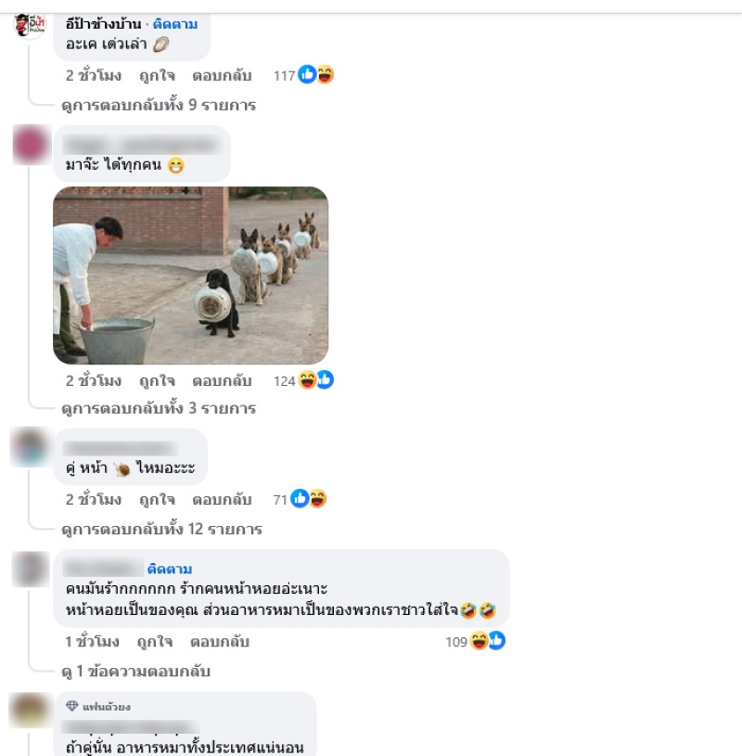Viewport: 742px width, 756px height.
Task: Click reaction icons beside the 124 count
Action: (315, 380)
